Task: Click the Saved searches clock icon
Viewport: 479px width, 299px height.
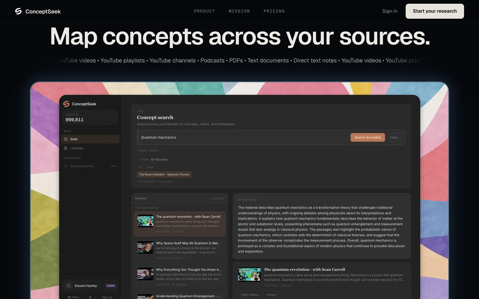Action: [x=66, y=166]
